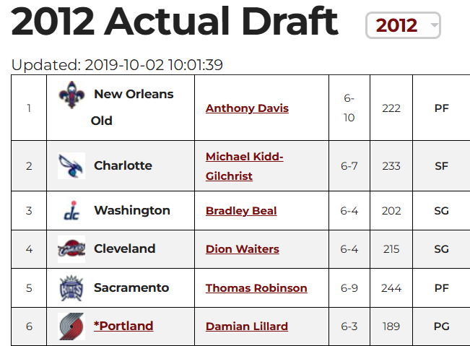
Task: Click the Cleveland team name
Action: [x=125, y=248]
